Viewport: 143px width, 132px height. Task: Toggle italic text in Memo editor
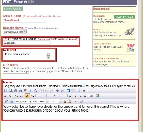[x=54, y=96]
